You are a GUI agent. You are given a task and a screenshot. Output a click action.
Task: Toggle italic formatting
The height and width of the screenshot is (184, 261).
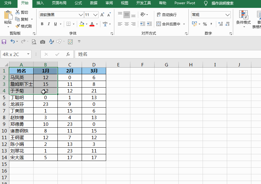(x=49, y=24)
